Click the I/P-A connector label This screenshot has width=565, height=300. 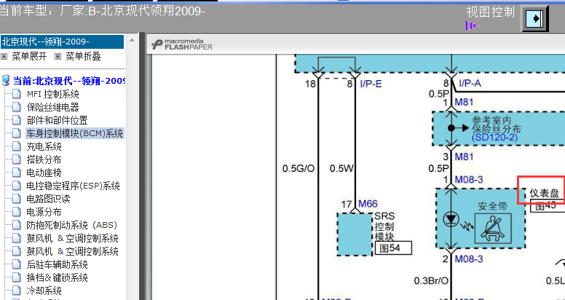(x=470, y=84)
